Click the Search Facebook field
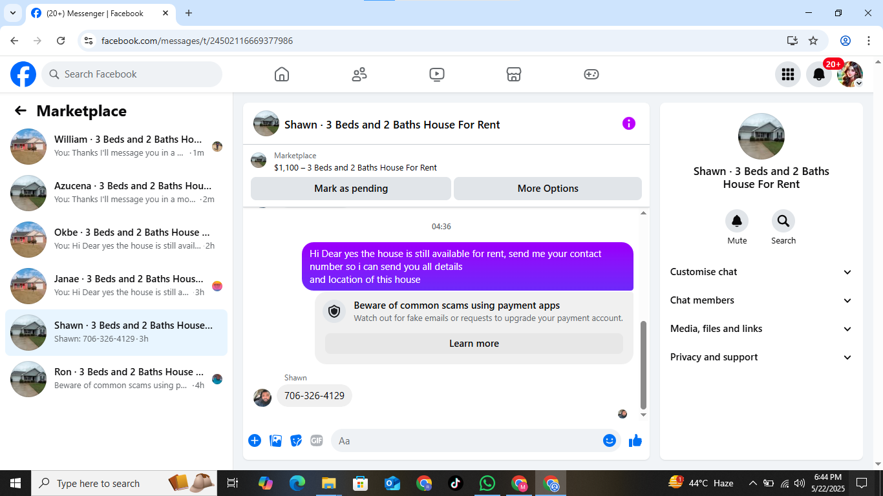Image resolution: width=883 pixels, height=496 pixels. [132, 74]
